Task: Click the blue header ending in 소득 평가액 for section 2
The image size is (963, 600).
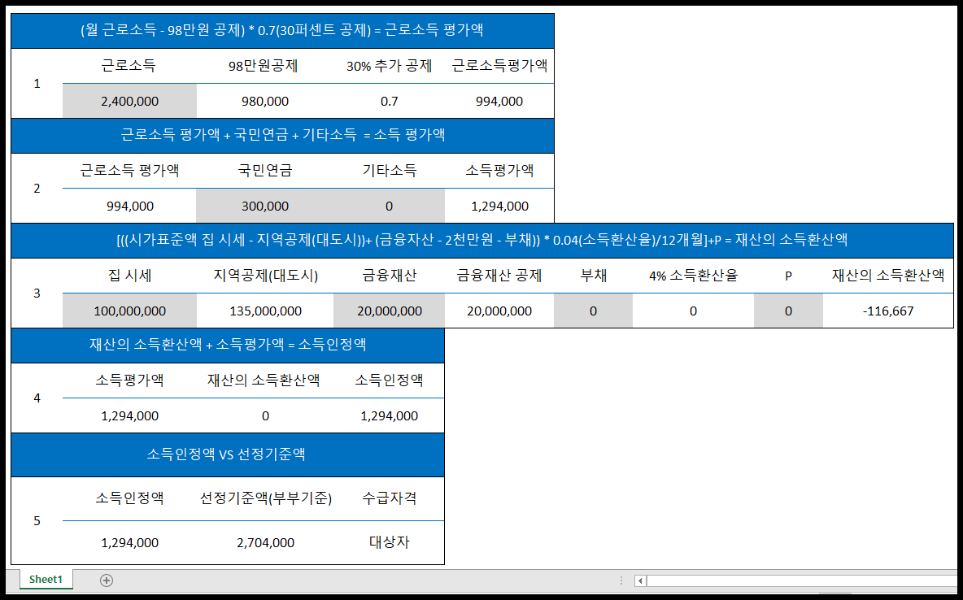Action: [x=282, y=136]
